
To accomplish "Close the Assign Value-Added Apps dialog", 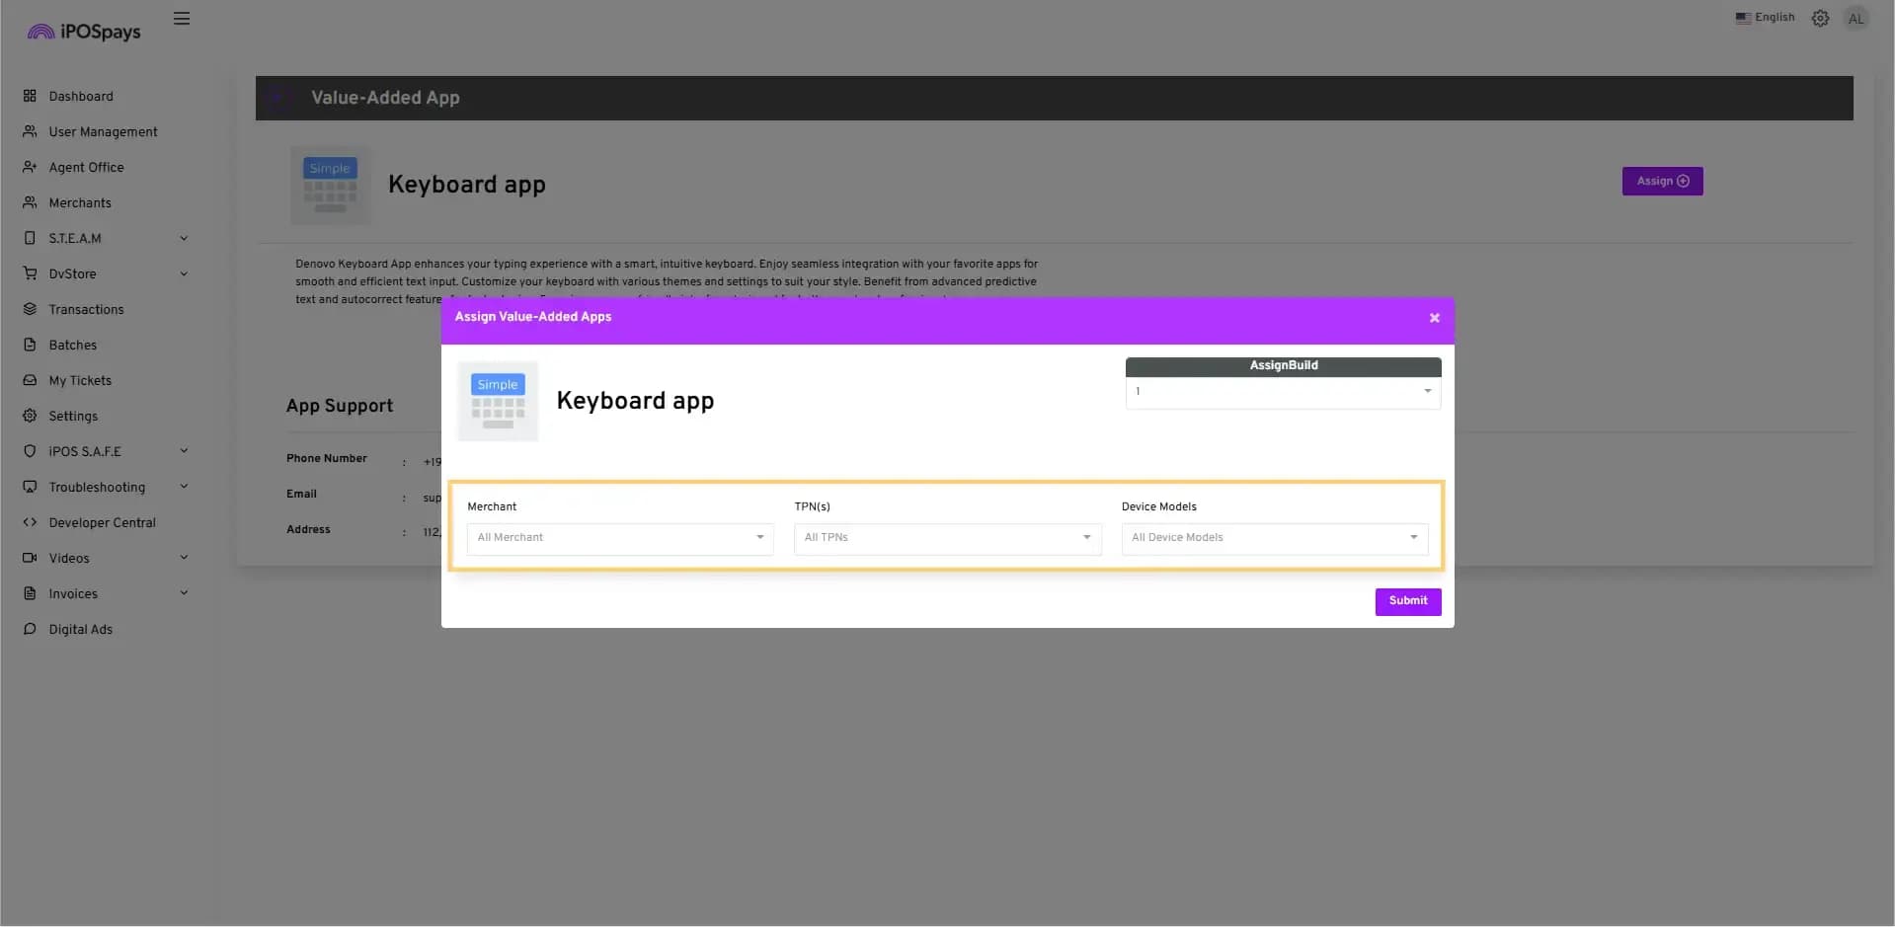I will pyautogui.click(x=1434, y=318).
